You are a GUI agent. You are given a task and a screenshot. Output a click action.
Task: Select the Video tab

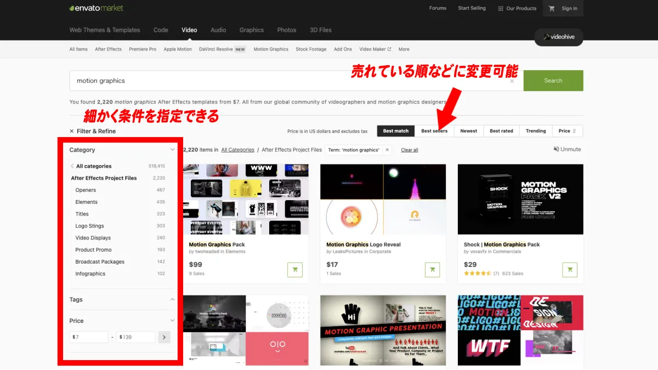coord(189,30)
